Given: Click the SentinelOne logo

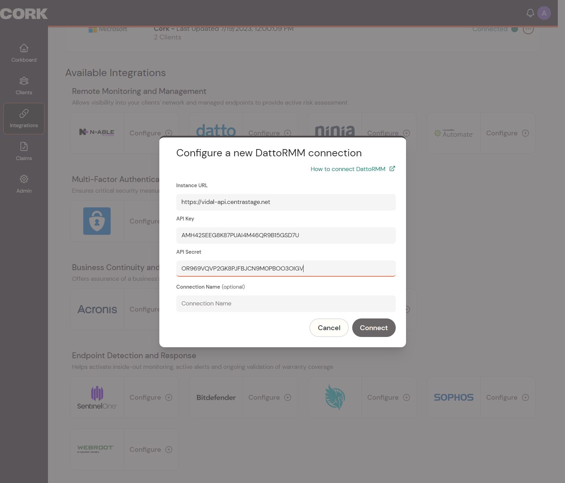Looking at the screenshot, I should pyautogui.click(x=97, y=397).
